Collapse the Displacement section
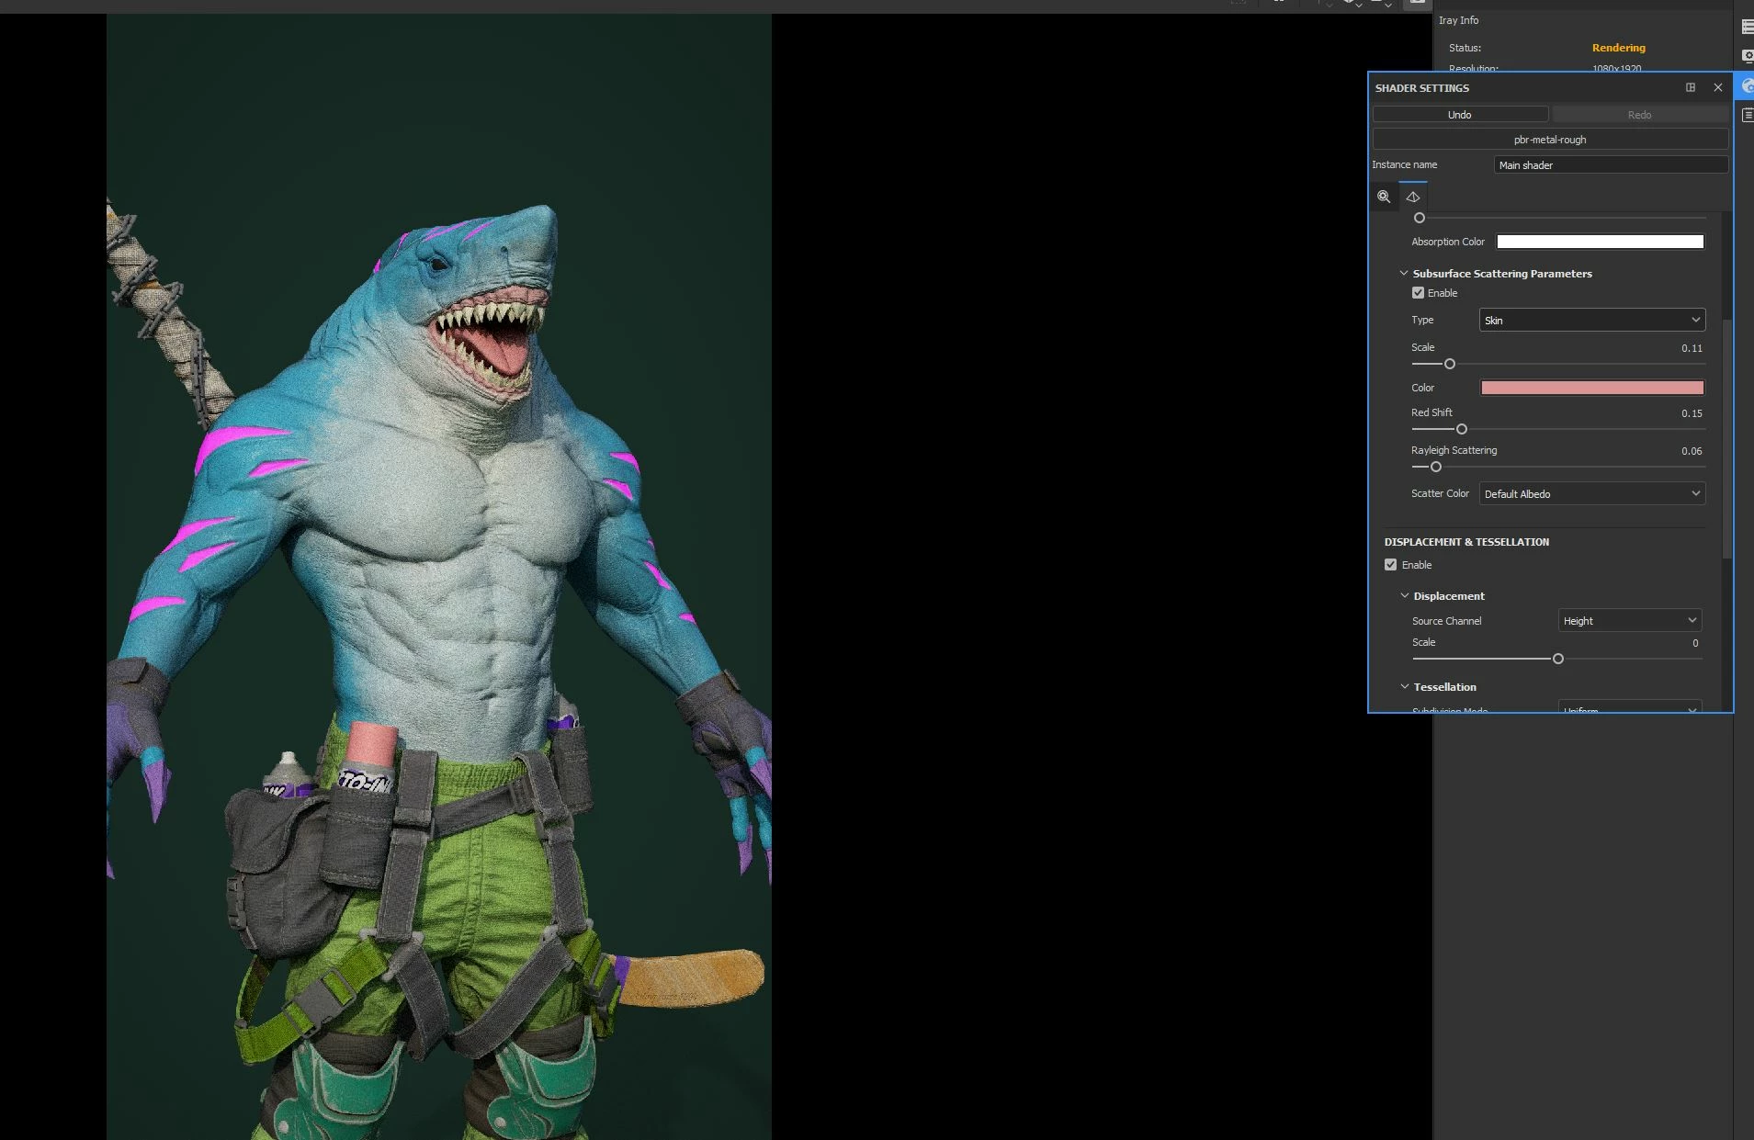This screenshot has width=1754, height=1140. (1405, 595)
